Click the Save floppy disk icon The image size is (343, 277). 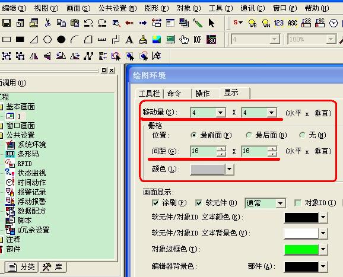7,23
